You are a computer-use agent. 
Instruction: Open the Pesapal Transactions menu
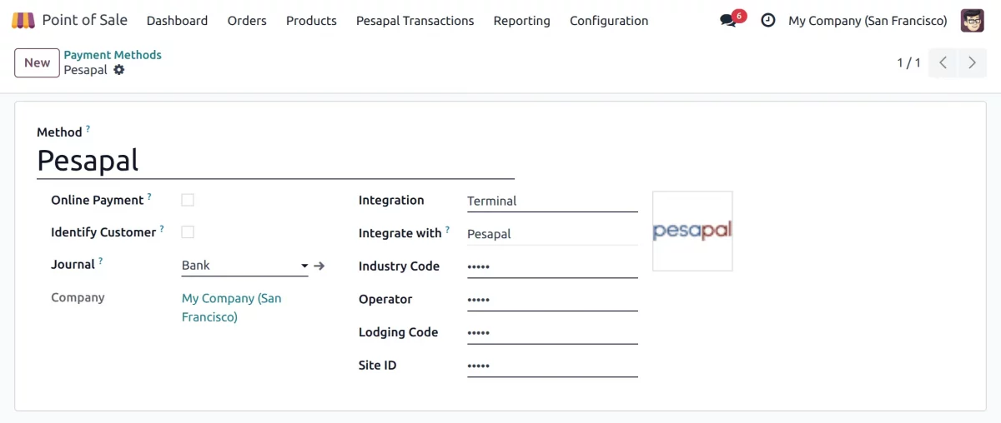[x=415, y=21]
